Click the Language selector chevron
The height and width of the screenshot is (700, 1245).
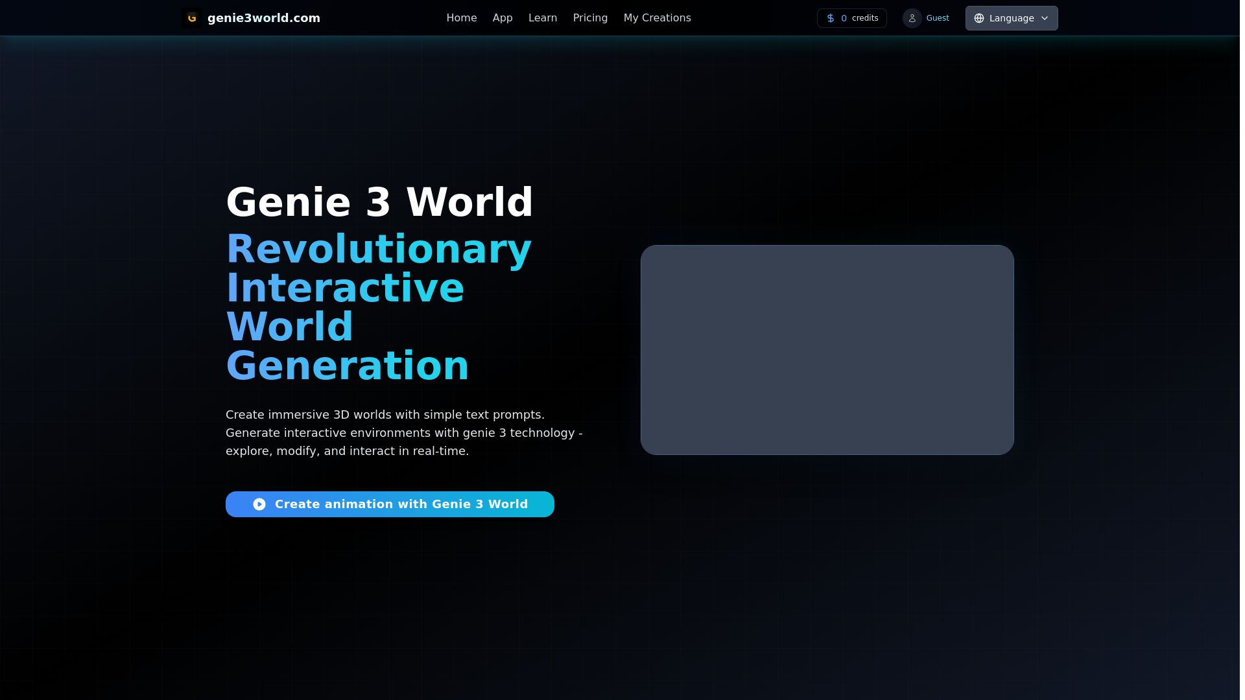[1045, 18]
